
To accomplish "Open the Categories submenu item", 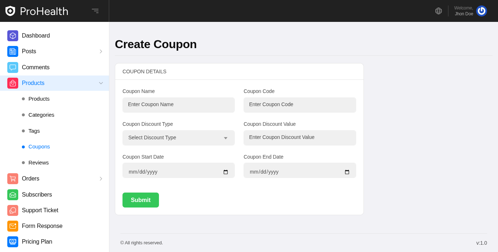I will coord(41,115).
